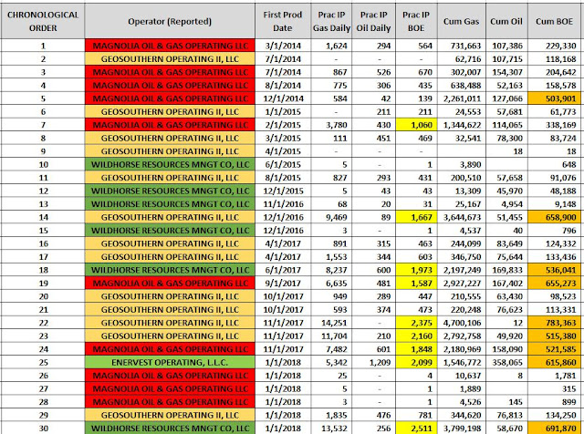Click Cum Gas value 2,180,969

(461, 349)
